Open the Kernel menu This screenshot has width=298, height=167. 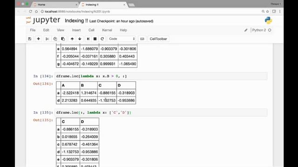coord(107,30)
